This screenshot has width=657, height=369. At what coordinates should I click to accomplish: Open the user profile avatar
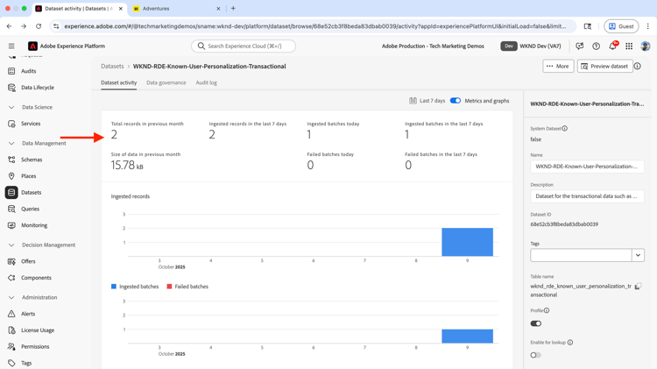pyautogui.click(x=646, y=46)
